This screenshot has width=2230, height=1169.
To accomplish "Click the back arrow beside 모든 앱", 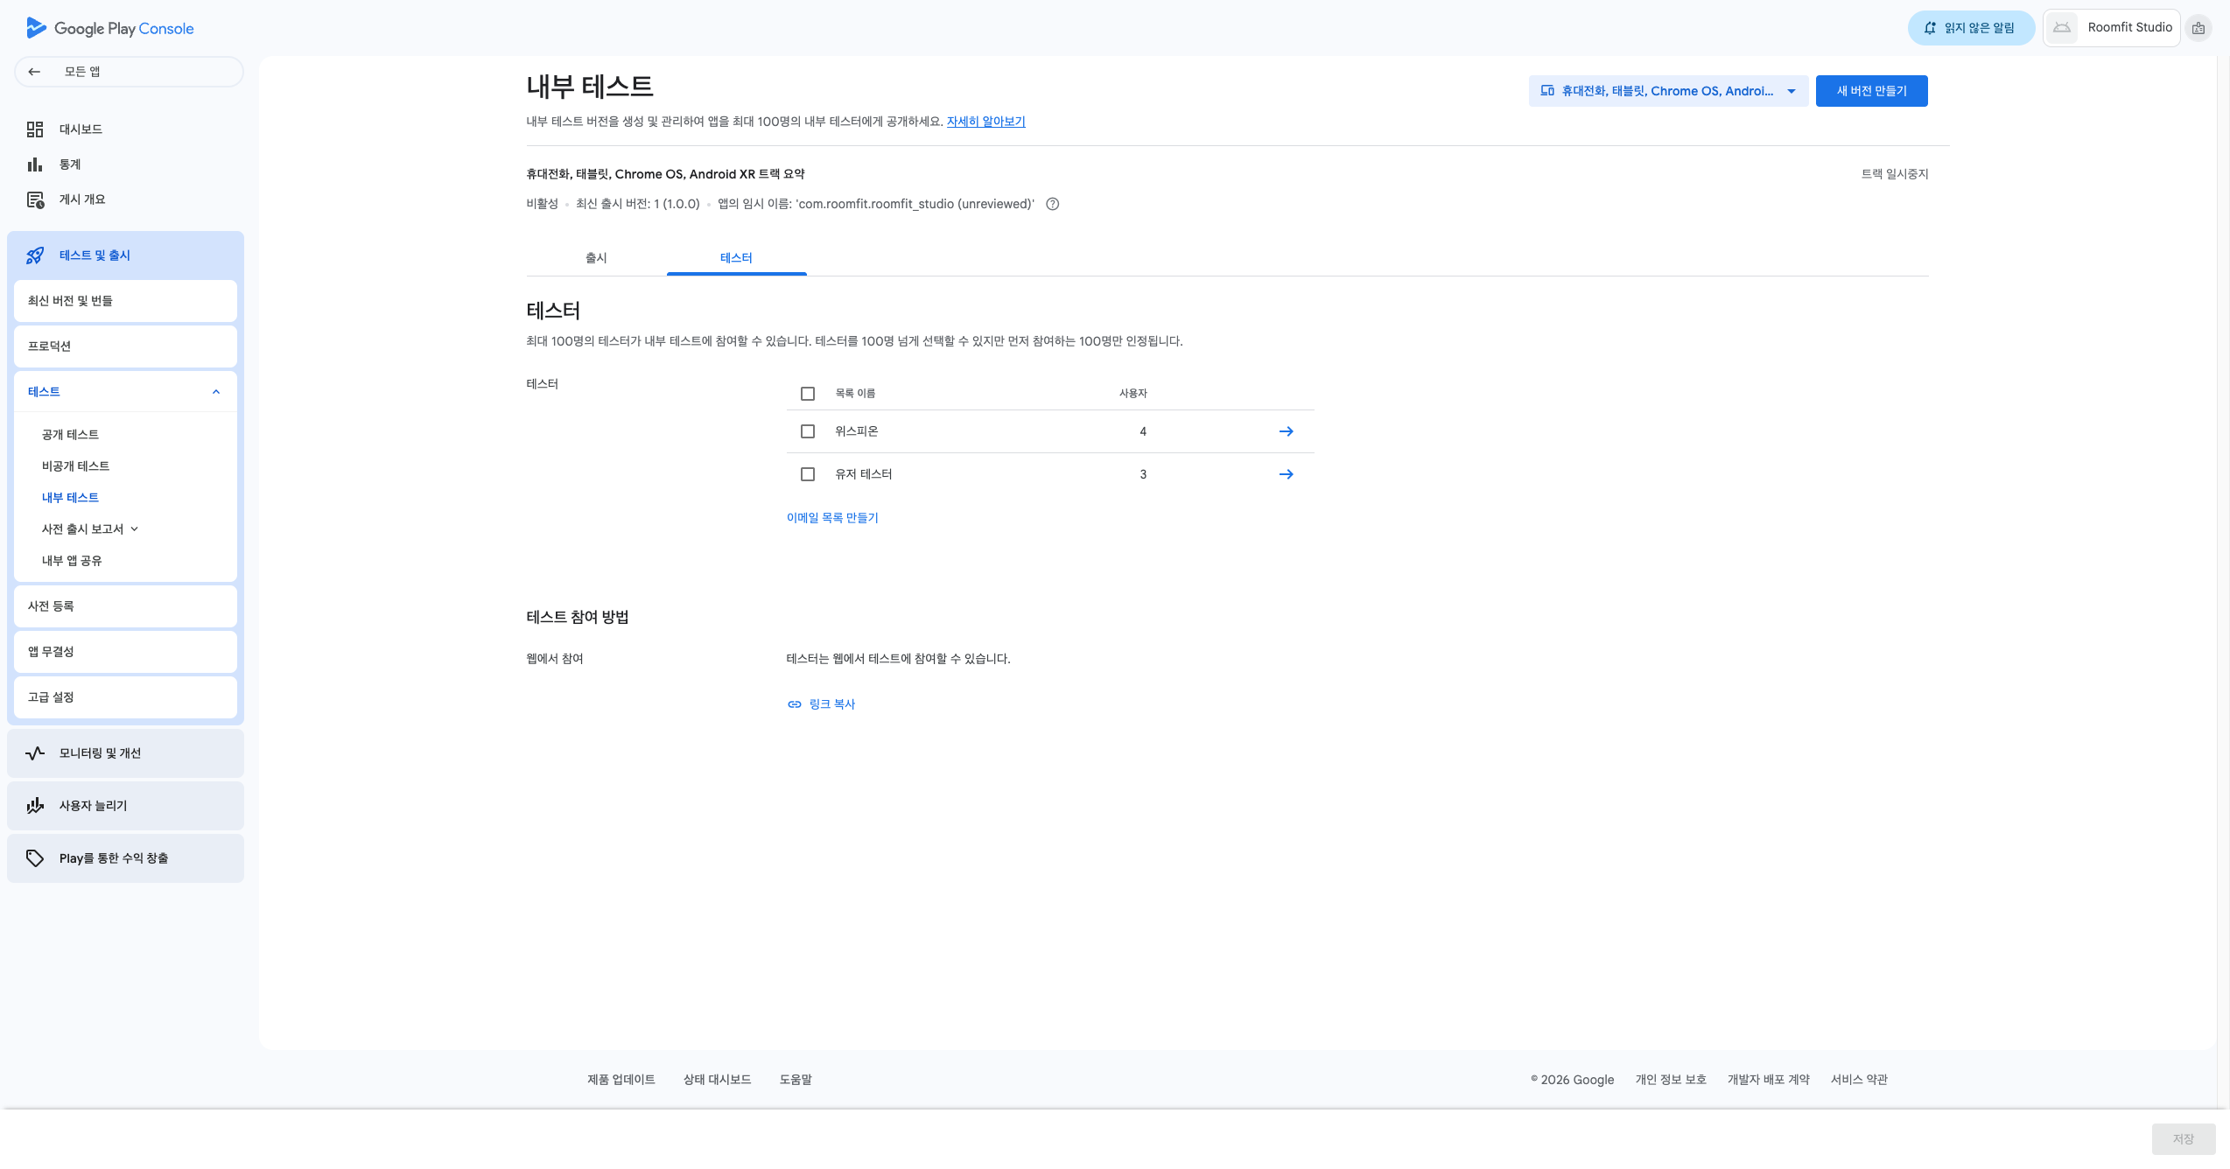I will (x=34, y=72).
